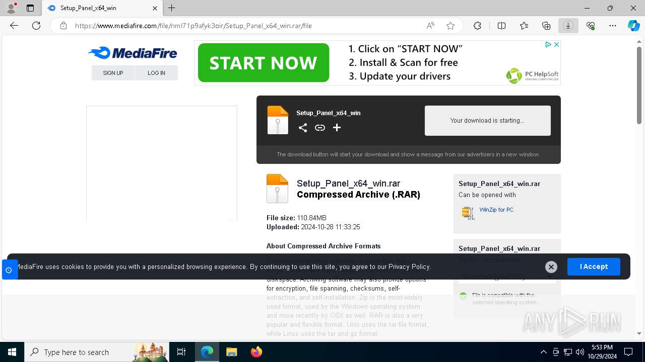Open the tab actions menu icon
This screenshot has height=362, width=645.
(x=30, y=8)
